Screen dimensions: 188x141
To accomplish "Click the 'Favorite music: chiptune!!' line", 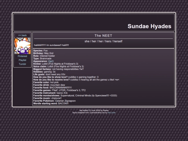I will click(47, 98).
